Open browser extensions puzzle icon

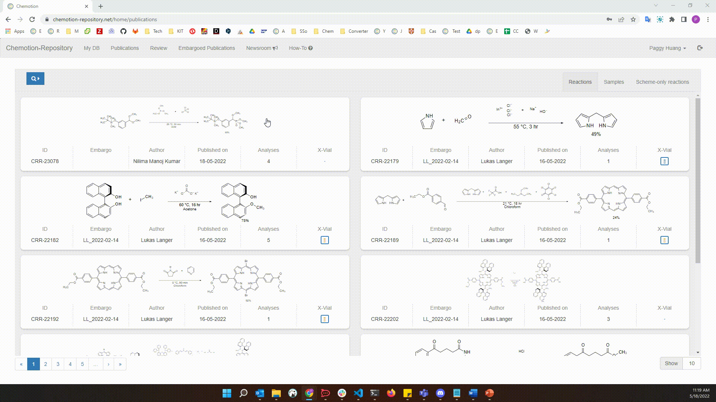point(672,19)
